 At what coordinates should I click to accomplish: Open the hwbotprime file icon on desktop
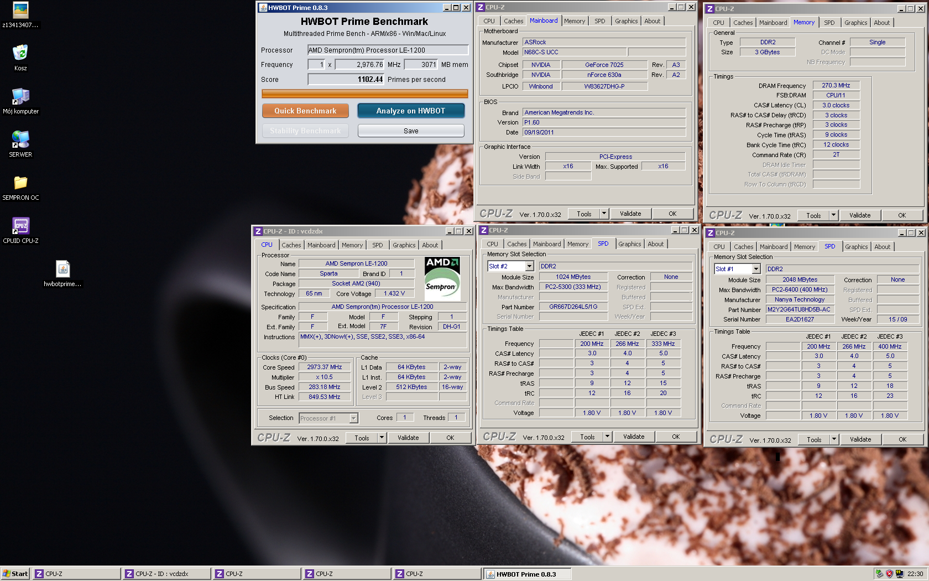(x=63, y=274)
